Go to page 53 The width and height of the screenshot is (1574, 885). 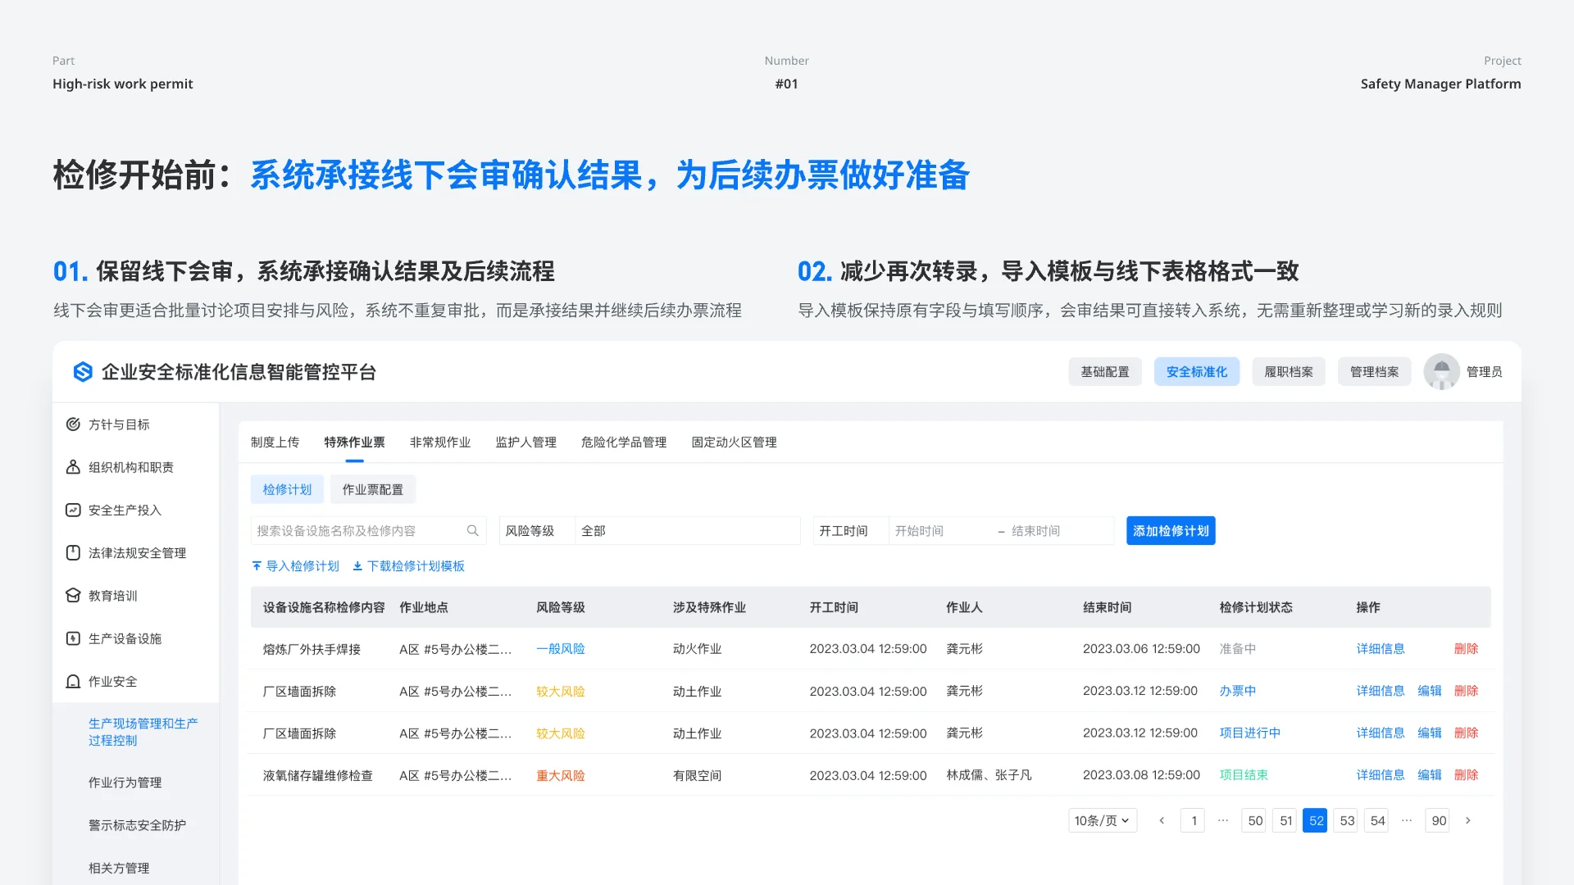click(x=1346, y=820)
